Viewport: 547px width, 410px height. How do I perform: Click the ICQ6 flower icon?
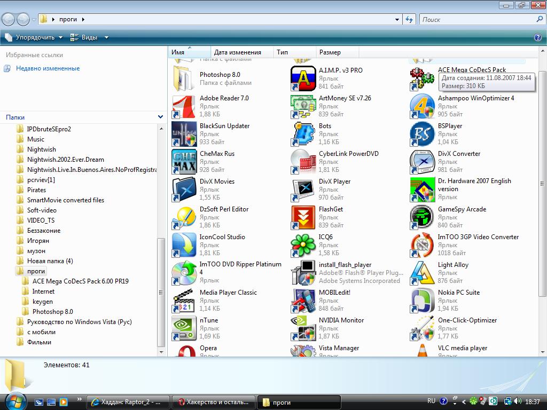pyautogui.click(x=303, y=245)
